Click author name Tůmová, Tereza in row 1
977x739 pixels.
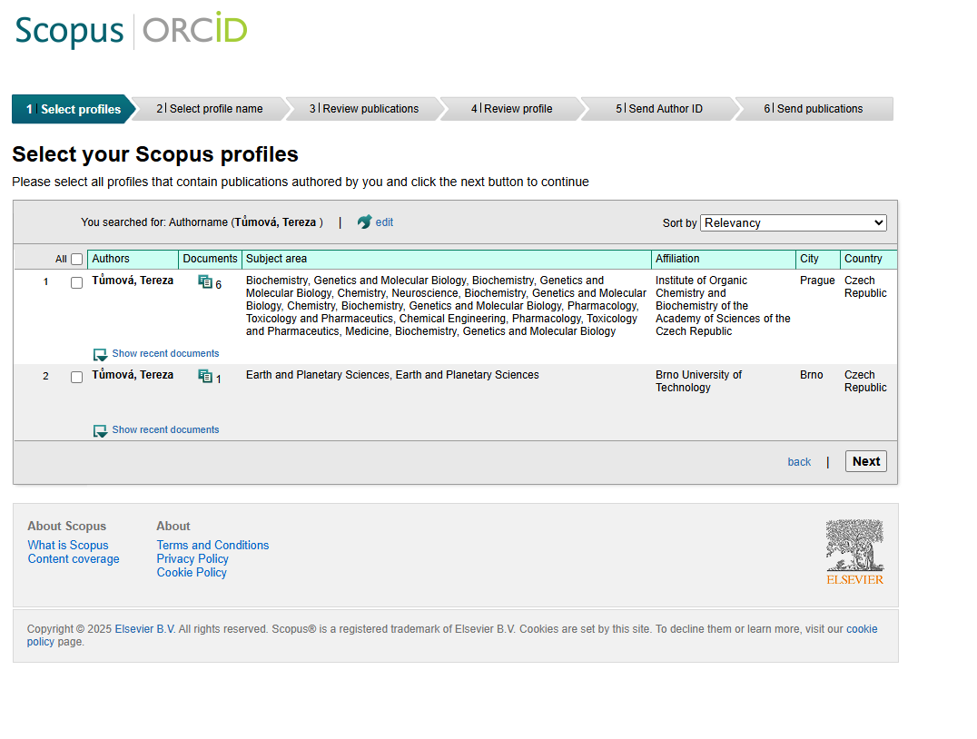[x=133, y=281]
